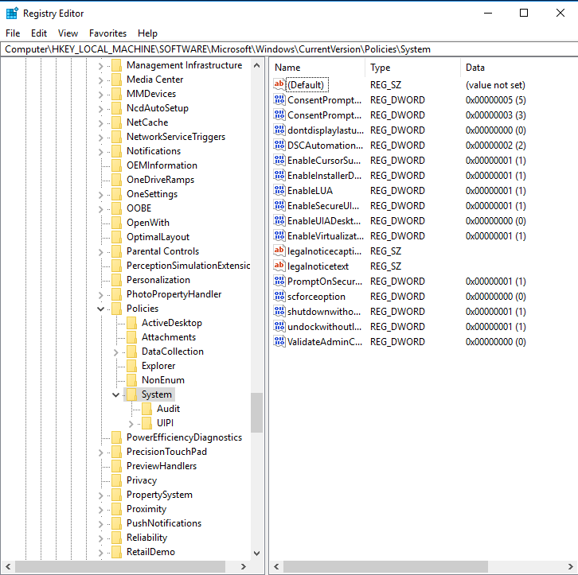
Task: Click the DWORD icon next to DSCAutomation...
Action: 279,145
